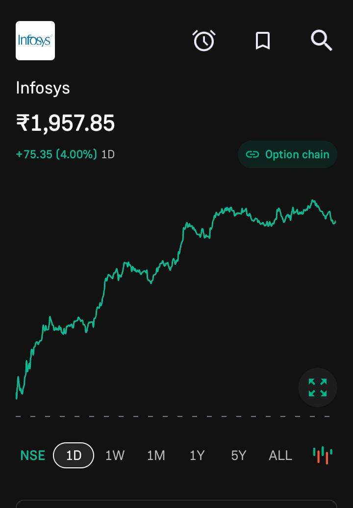Show the 1M chart range
This screenshot has width=353, height=508.
[x=156, y=455]
